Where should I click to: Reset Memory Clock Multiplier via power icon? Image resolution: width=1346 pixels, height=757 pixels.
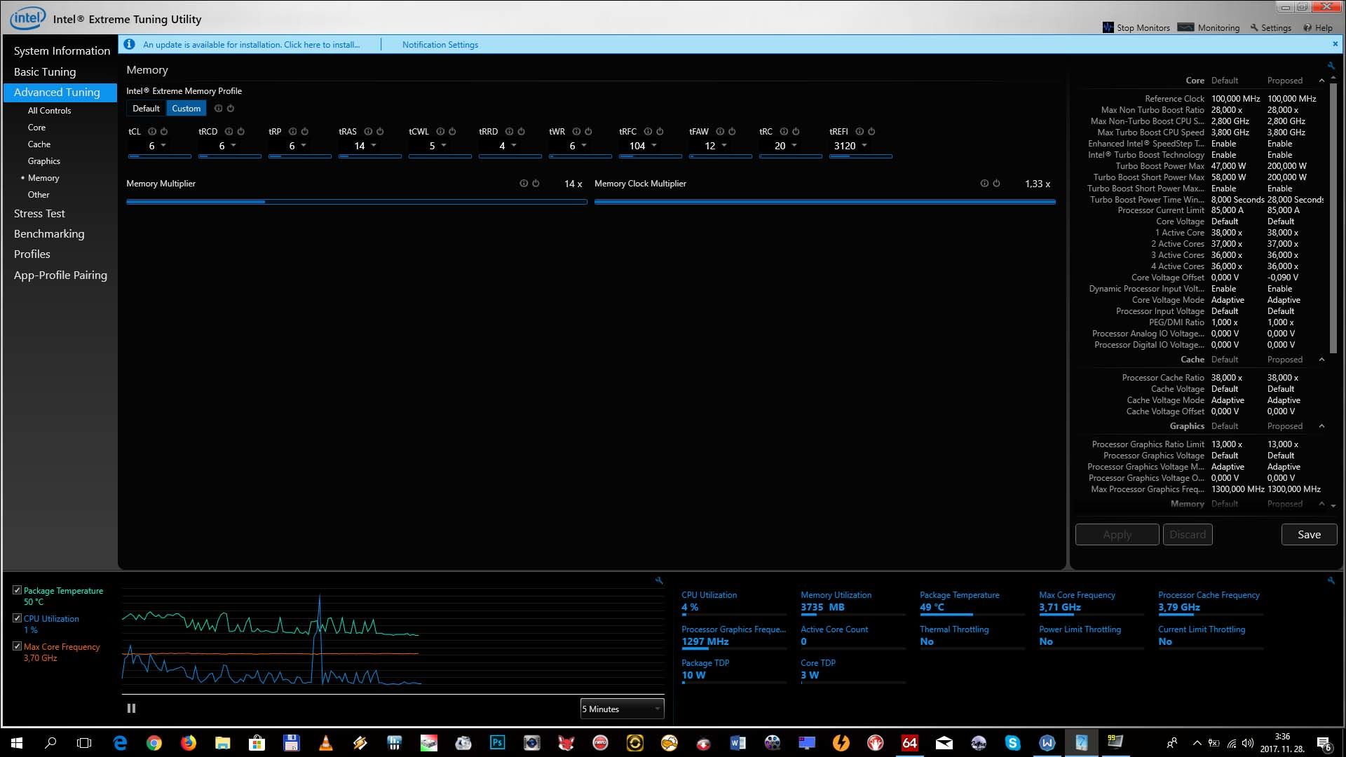click(996, 184)
